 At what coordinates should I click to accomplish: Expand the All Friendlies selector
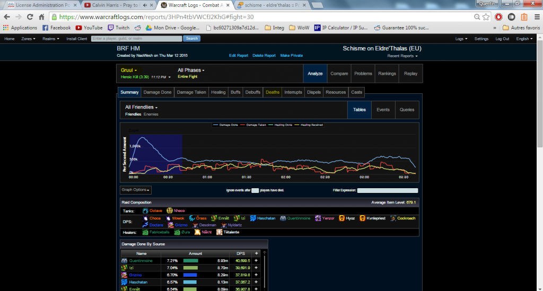coord(141,107)
